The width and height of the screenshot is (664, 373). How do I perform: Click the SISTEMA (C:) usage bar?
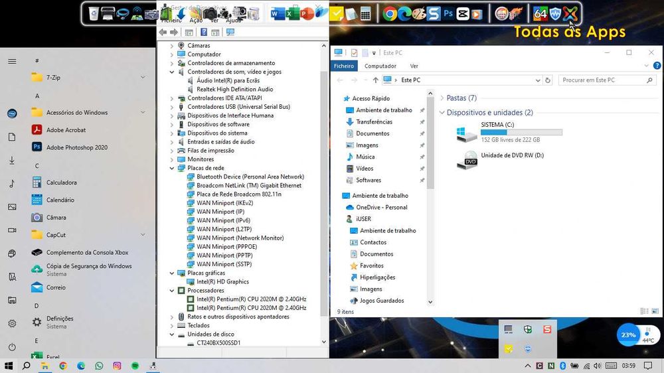coord(521,133)
